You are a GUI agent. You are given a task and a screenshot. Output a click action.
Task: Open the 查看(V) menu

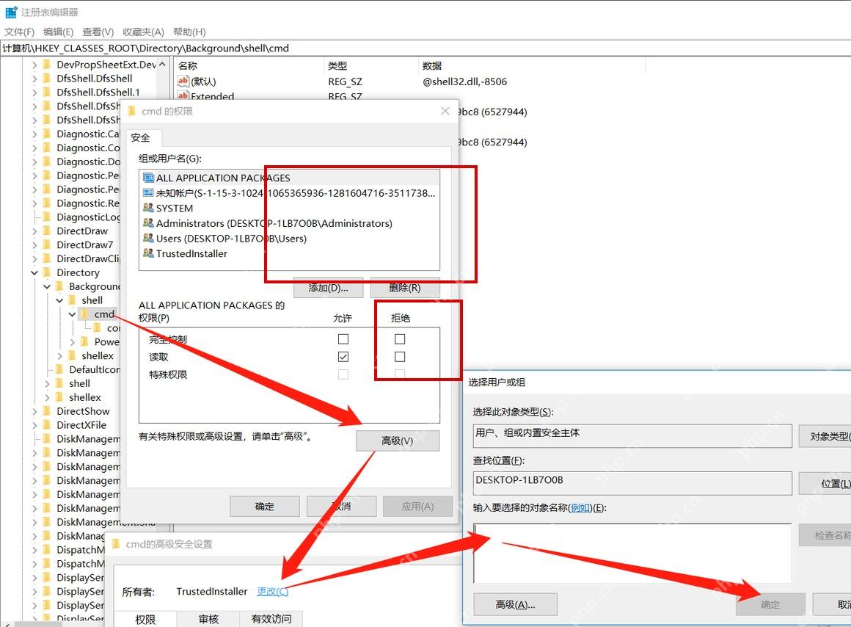[98, 32]
